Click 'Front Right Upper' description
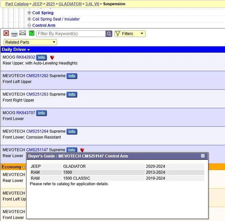The image size is (225, 221). [x=19, y=100]
